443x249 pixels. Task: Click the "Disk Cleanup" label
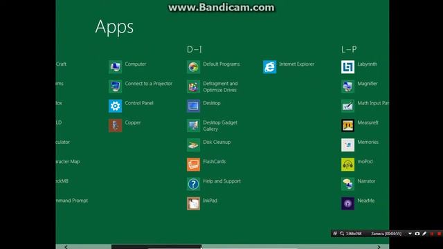click(217, 142)
